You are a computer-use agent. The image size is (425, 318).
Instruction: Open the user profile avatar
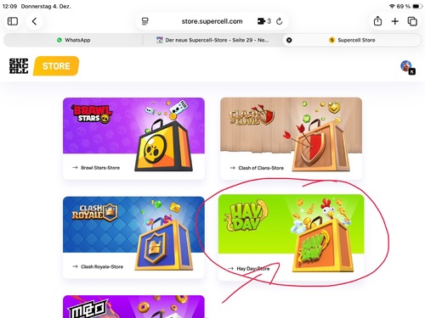click(x=407, y=67)
